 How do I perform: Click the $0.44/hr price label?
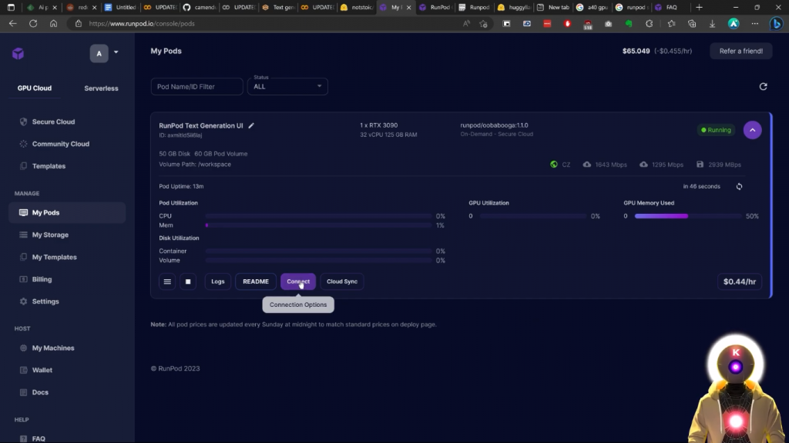(x=739, y=281)
